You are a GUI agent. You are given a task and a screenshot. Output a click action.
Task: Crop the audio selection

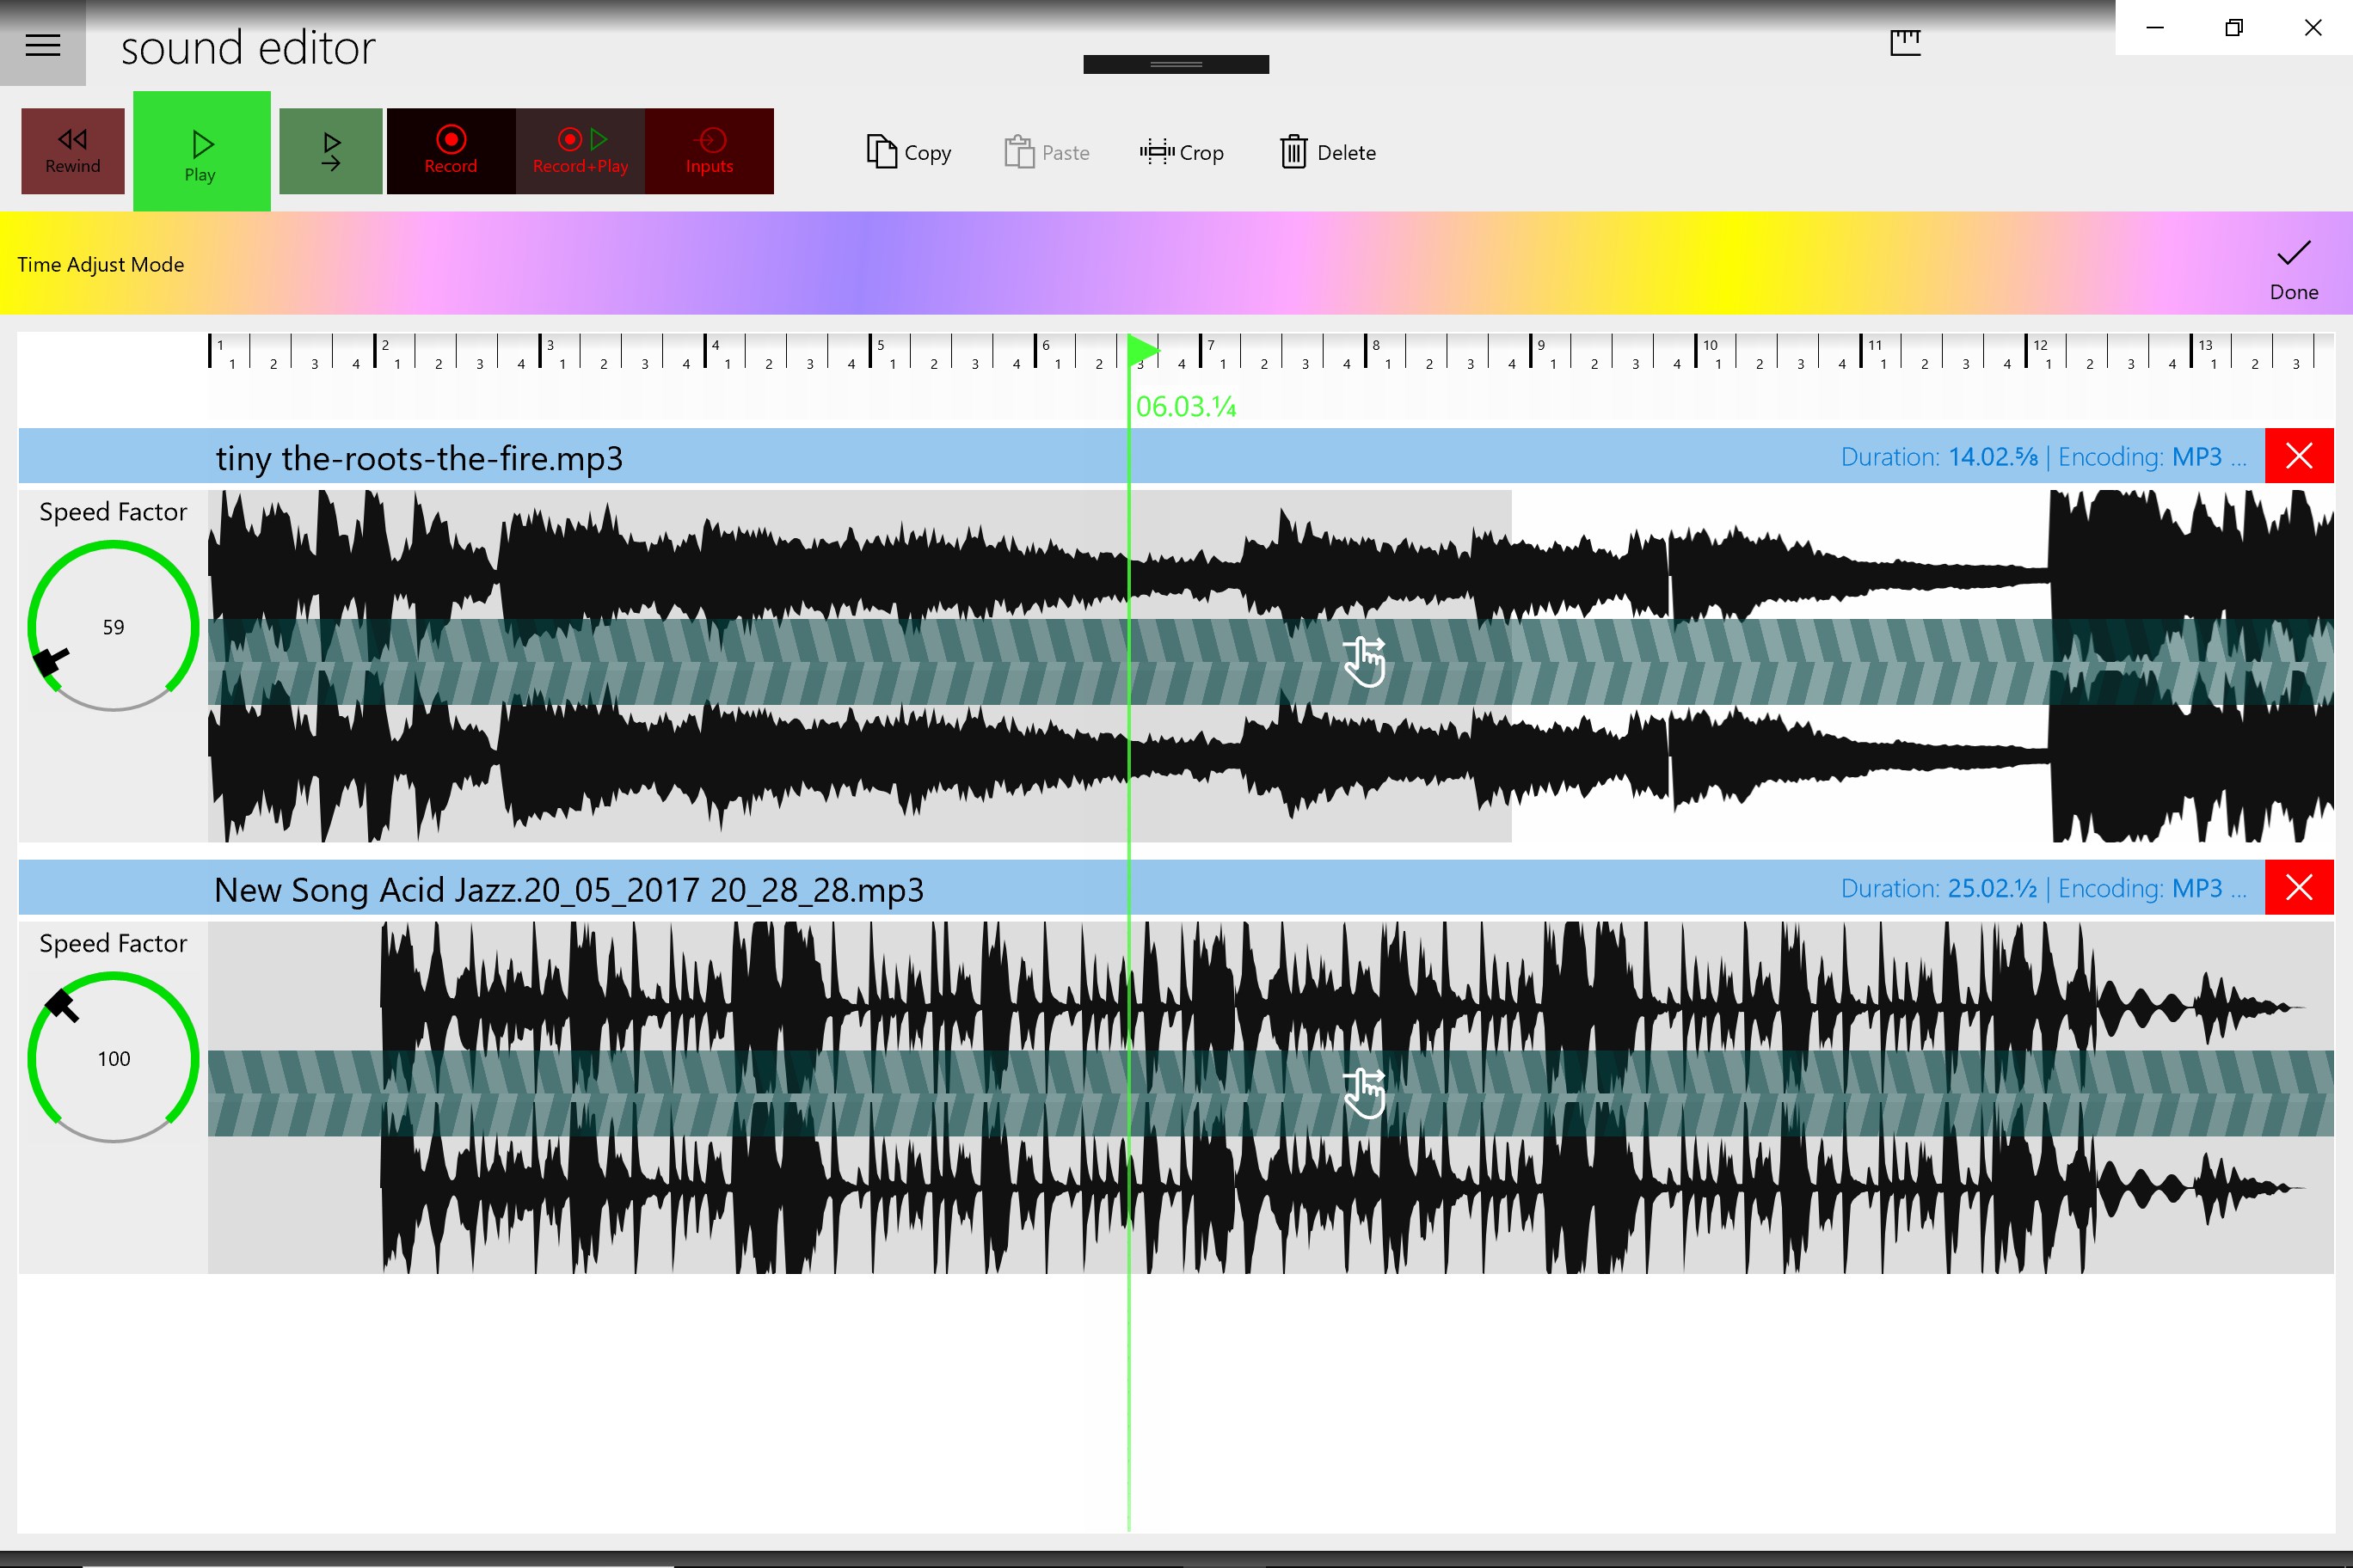pyautogui.click(x=1182, y=152)
